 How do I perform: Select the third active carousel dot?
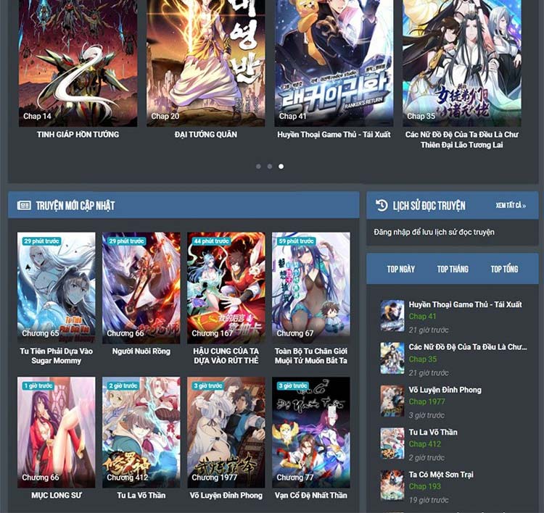(281, 167)
